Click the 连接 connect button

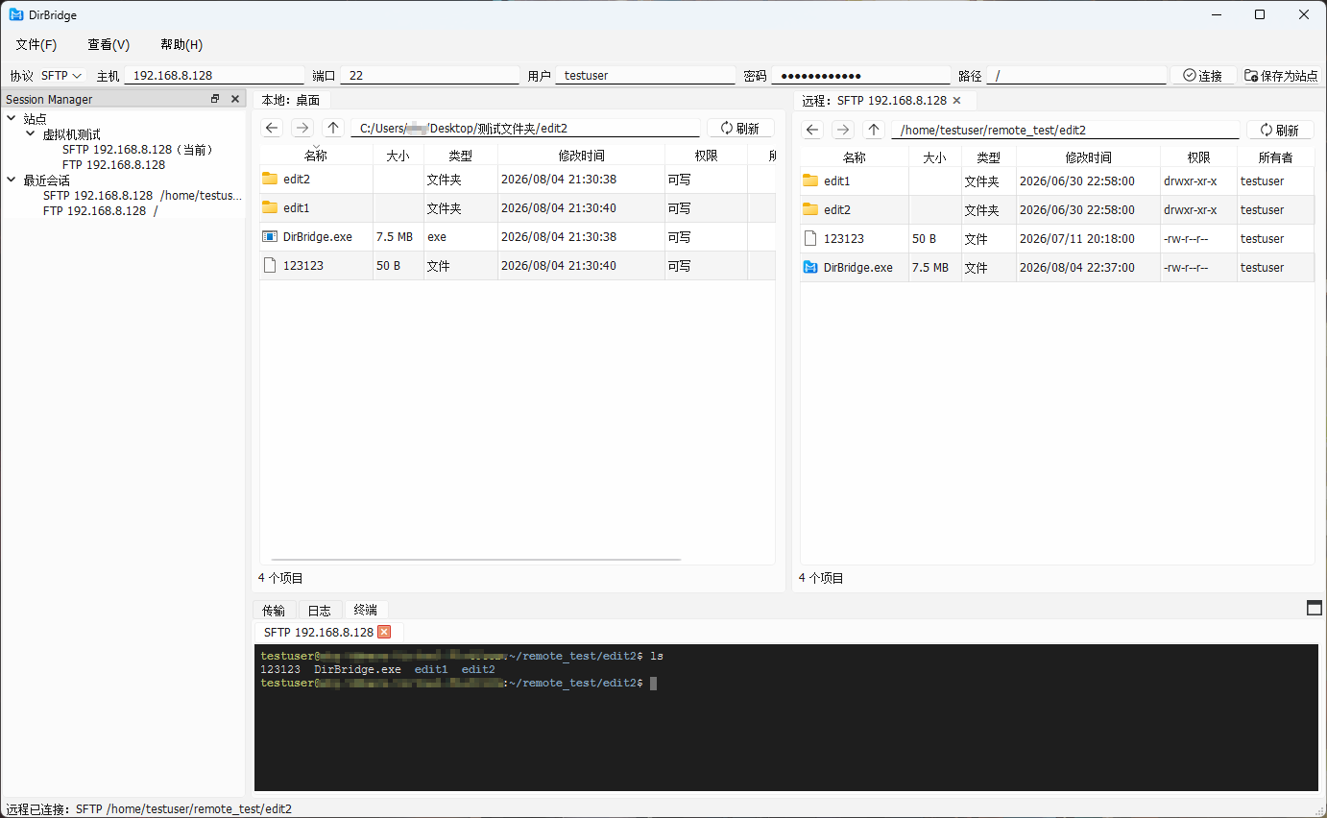(x=1203, y=75)
